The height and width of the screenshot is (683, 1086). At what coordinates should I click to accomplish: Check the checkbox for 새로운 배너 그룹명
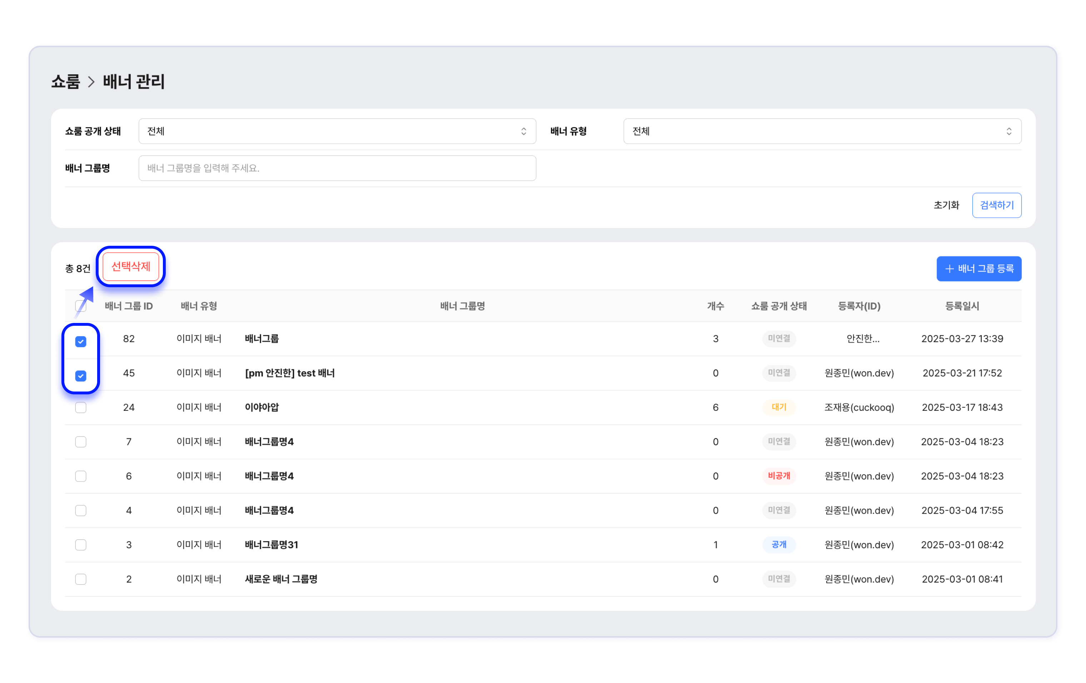(x=81, y=579)
